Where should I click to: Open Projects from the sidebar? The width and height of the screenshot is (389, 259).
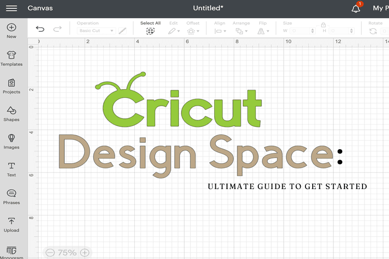(11, 85)
